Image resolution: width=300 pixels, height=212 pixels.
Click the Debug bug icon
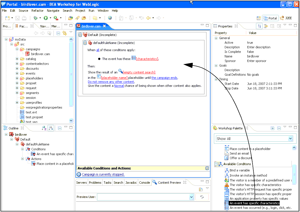click(35, 18)
